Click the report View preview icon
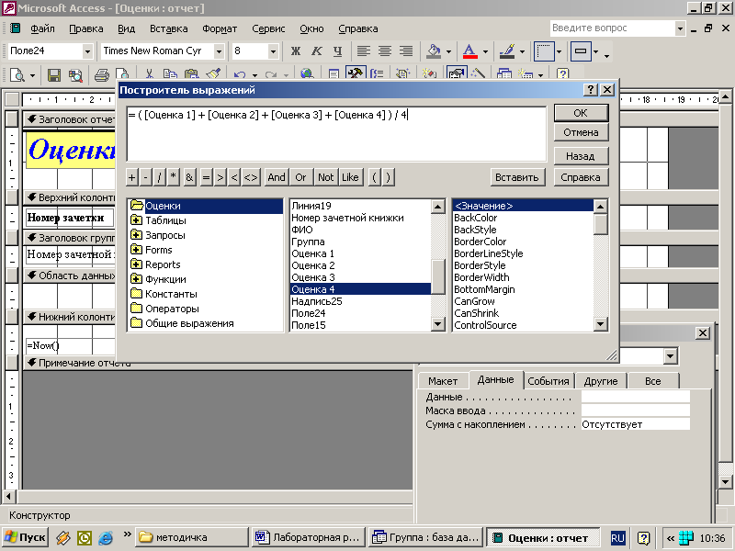The width and height of the screenshot is (735, 551). pos(17,74)
